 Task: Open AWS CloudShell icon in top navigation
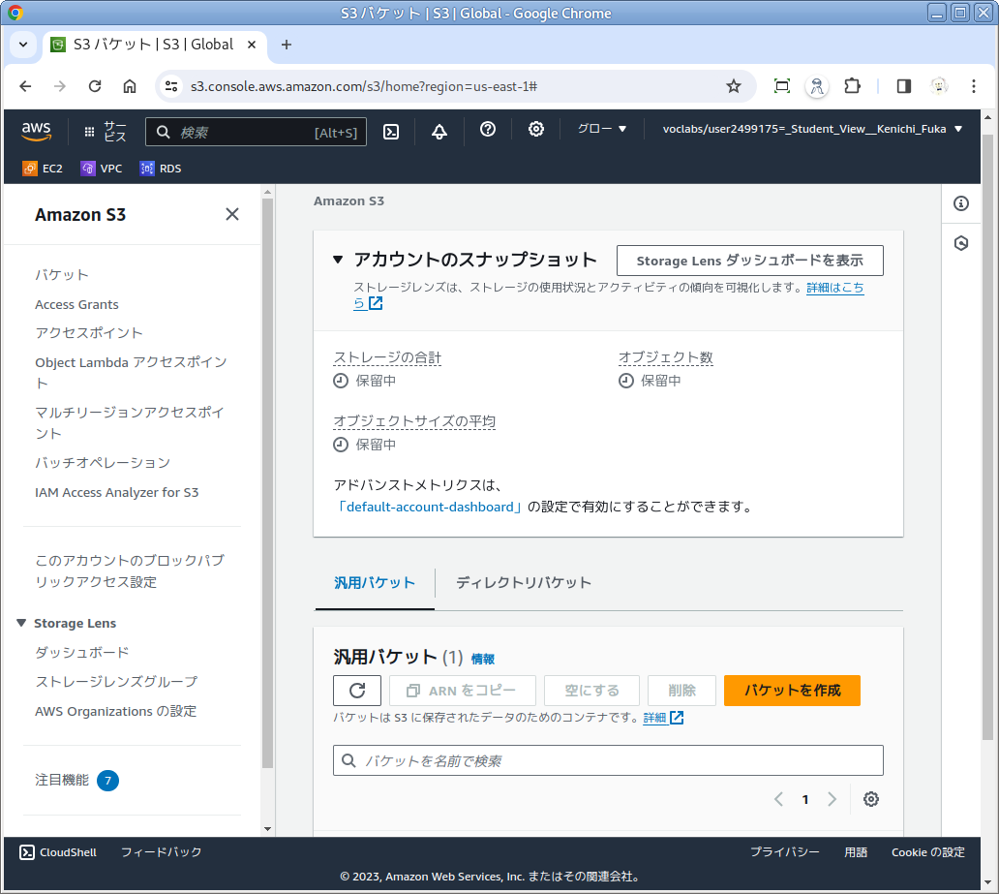point(391,131)
